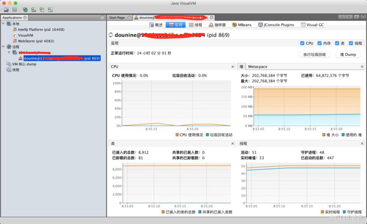Click the spinner icon beside dounine title
This screenshot has width=367, height=224.
tap(111, 35)
